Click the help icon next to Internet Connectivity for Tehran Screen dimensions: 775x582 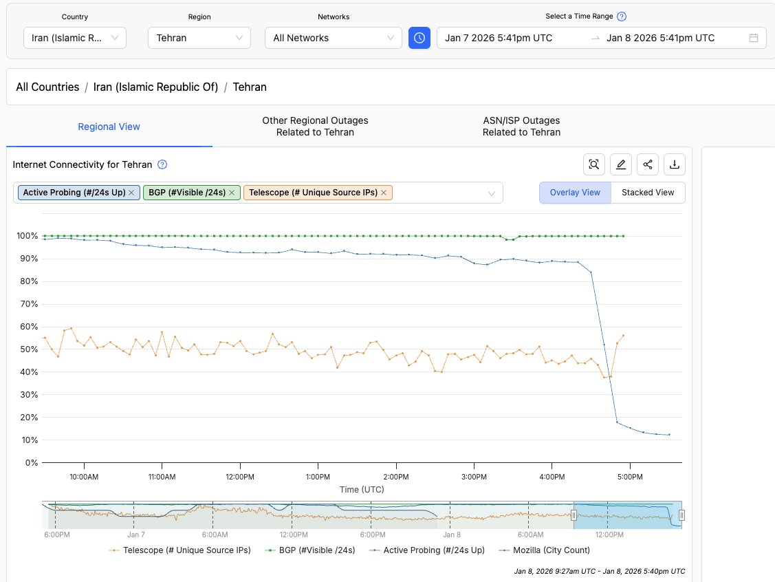tap(162, 164)
